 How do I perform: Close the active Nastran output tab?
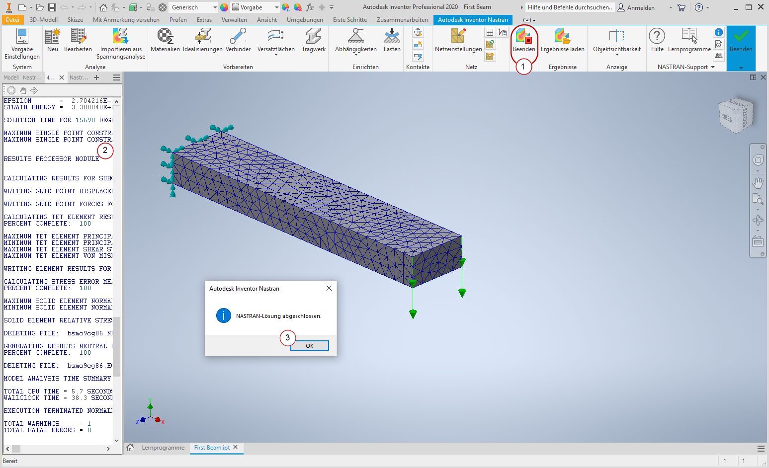62,78
